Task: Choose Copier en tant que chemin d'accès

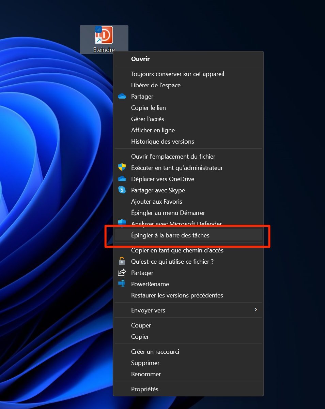Action: tap(188, 250)
